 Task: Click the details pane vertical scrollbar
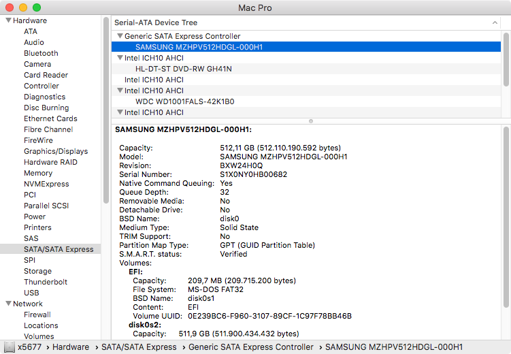tap(506, 216)
